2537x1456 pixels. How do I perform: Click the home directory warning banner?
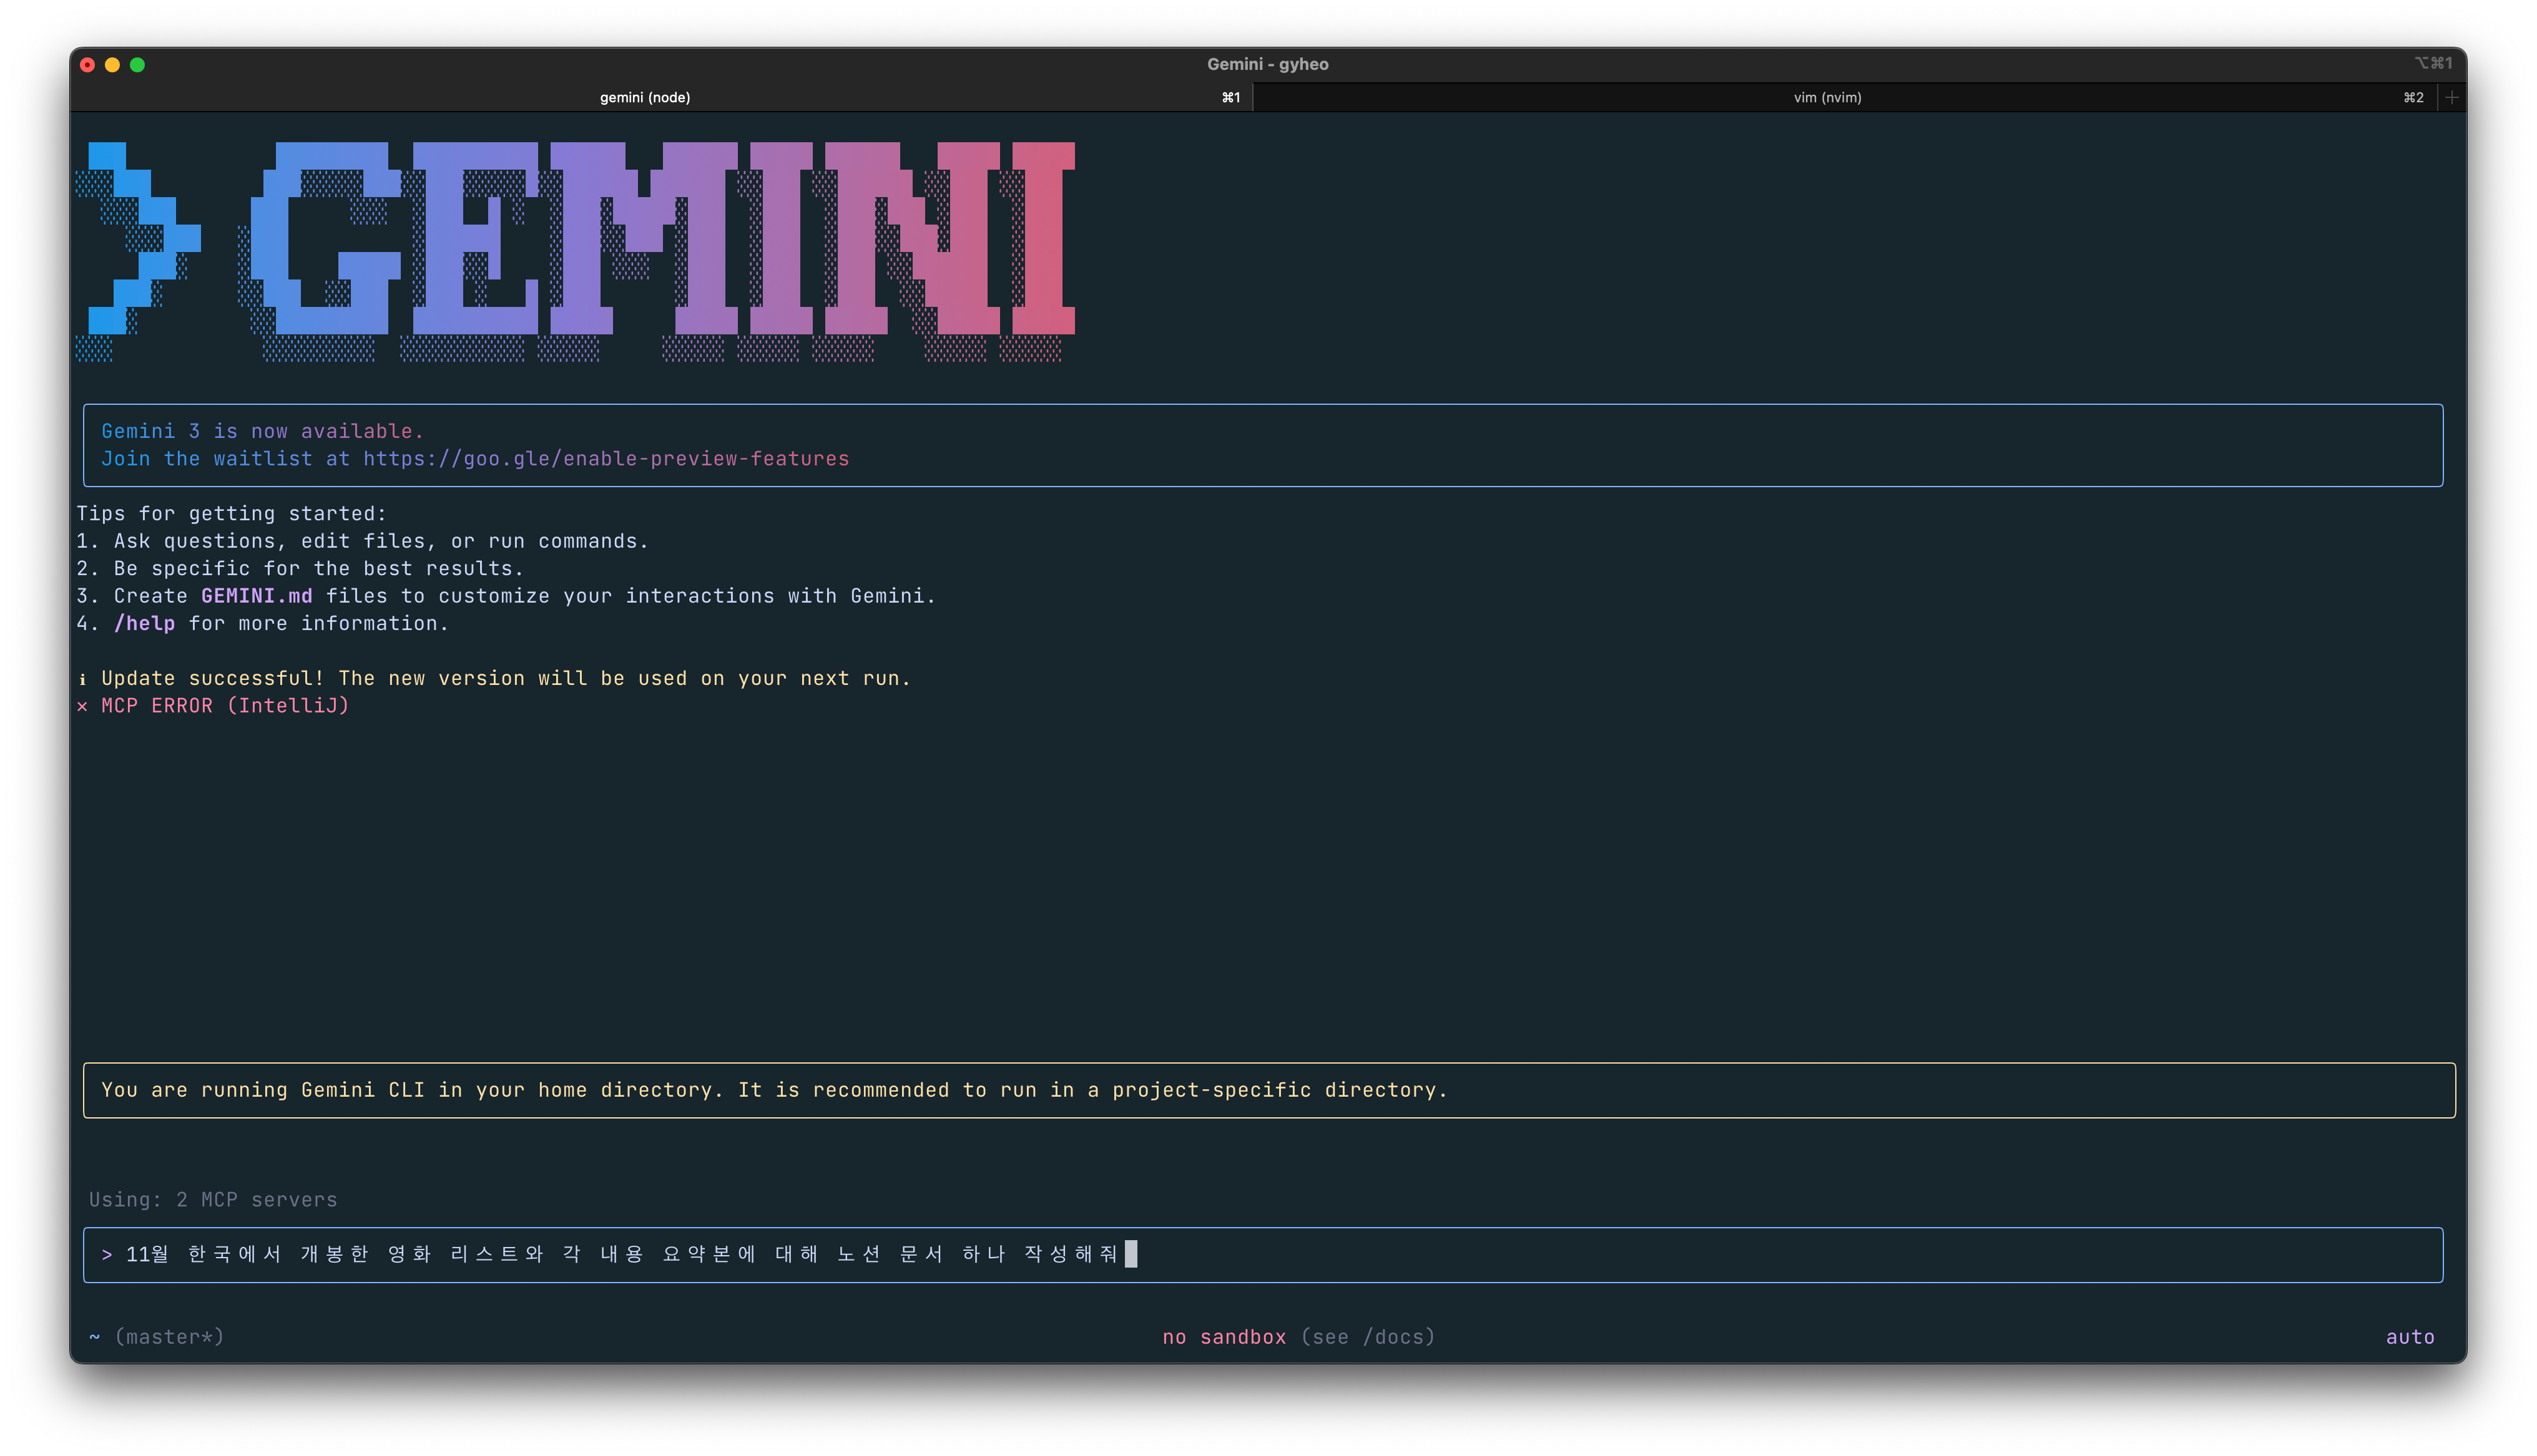(x=1268, y=1090)
